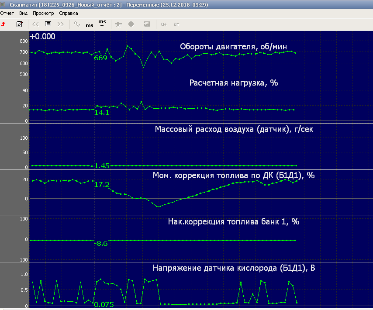The height and width of the screenshot is (310, 373).
Task: Go to previous page with << icon
Action: click(35, 24)
